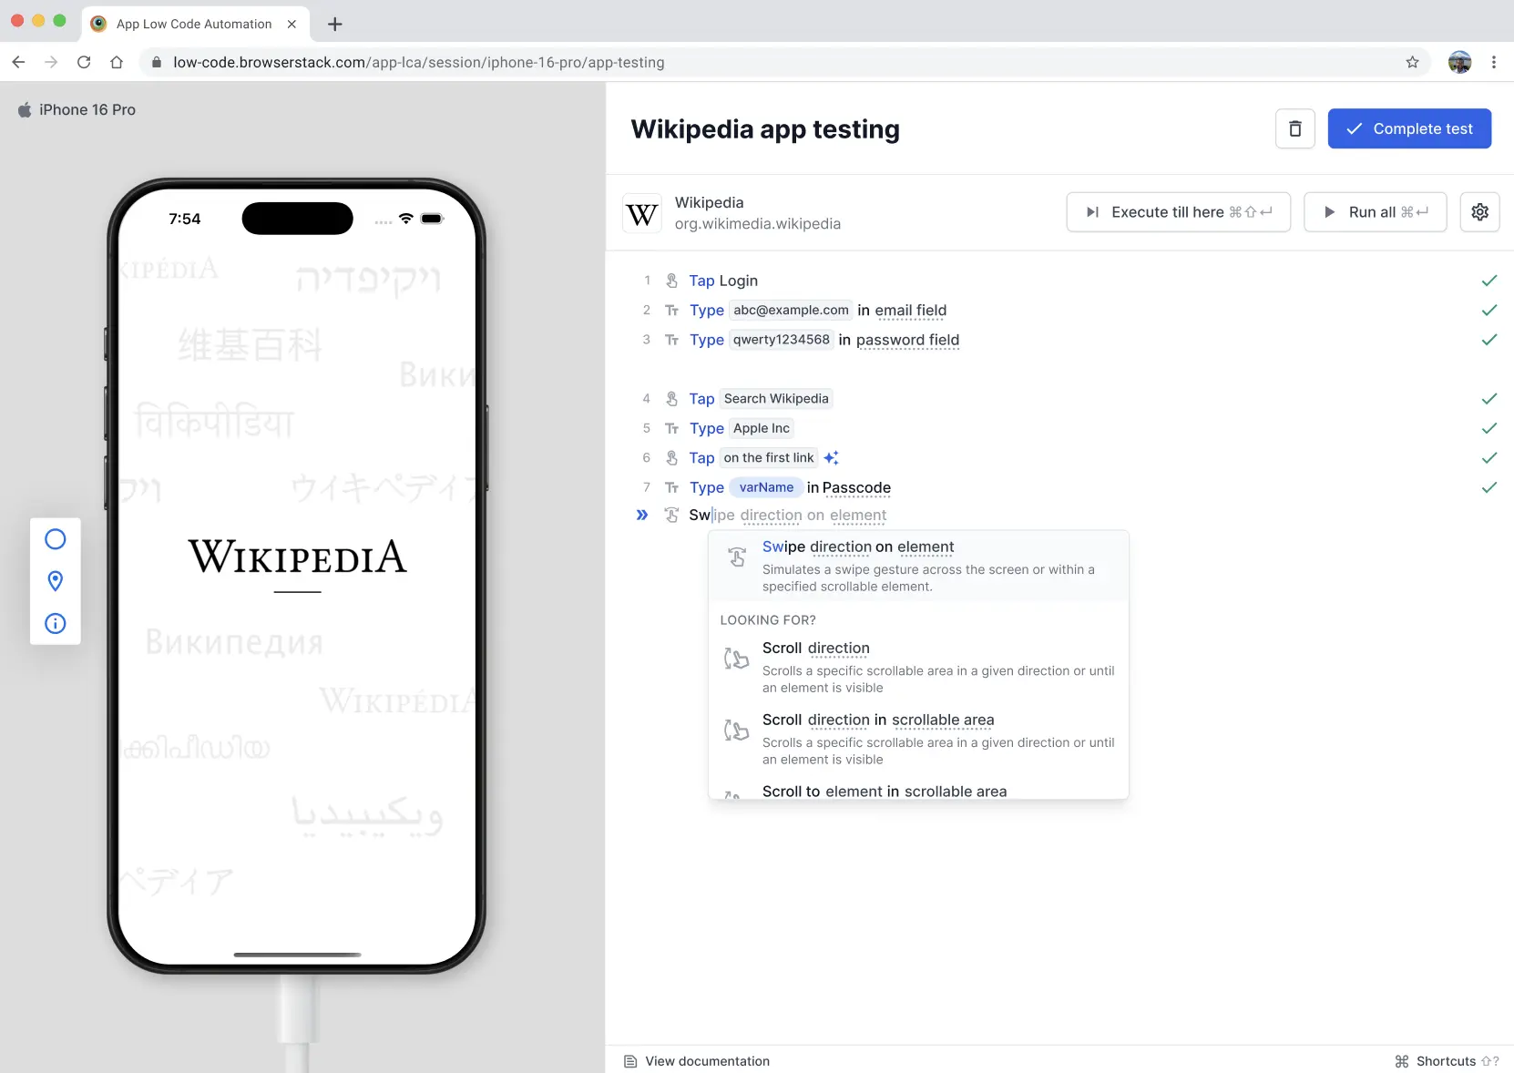Open test settings via gear icon

(1479, 211)
